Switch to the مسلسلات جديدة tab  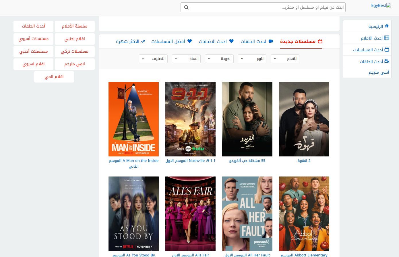(301, 41)
